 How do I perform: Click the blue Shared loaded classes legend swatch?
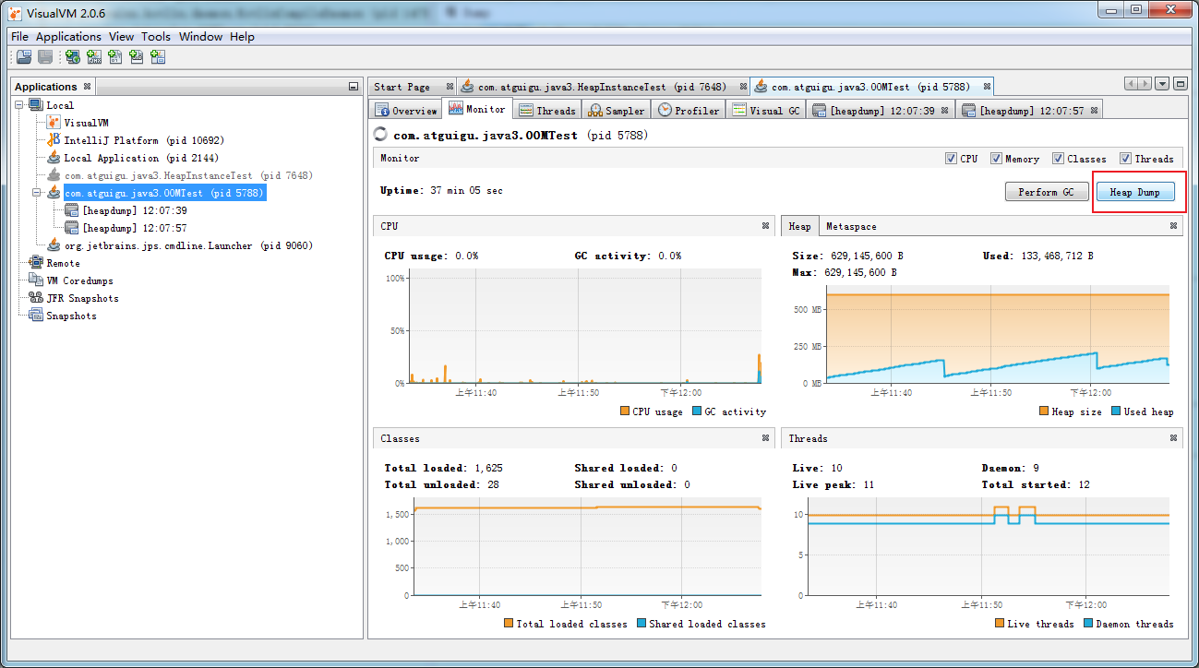641,624
